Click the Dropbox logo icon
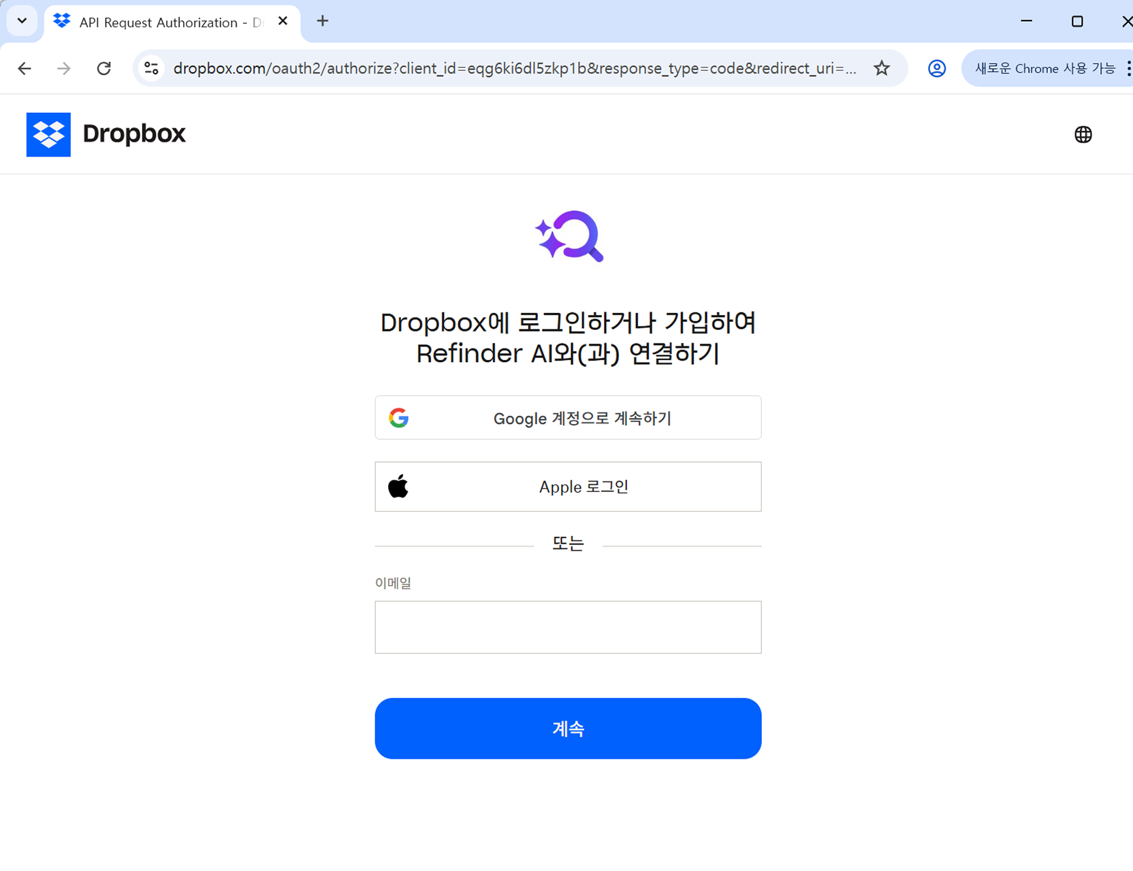The height and width of the screenshot is (871, 1133). tap(48, 135)
